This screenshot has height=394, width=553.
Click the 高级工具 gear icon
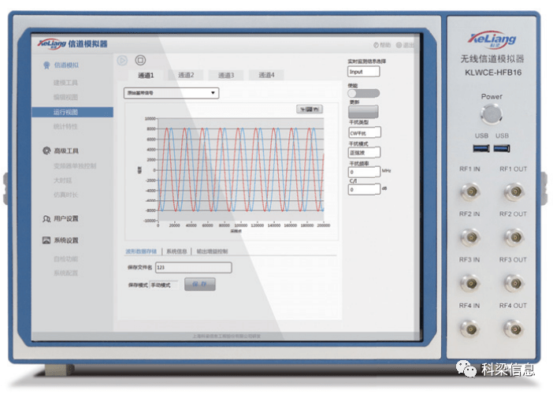[x=46, y=151]
